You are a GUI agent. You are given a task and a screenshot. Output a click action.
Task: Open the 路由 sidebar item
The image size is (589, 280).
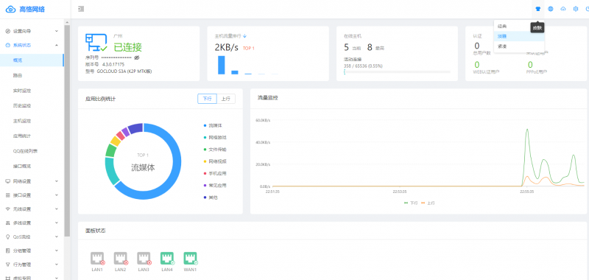tap(32, 76)
